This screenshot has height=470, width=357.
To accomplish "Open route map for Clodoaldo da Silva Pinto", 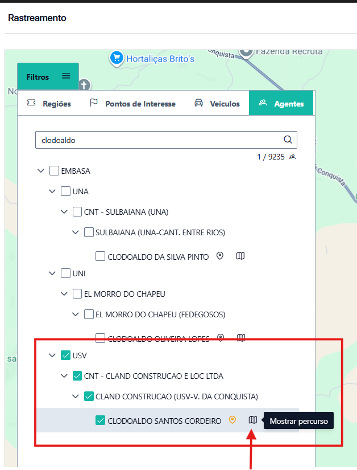I will [240, 256].
